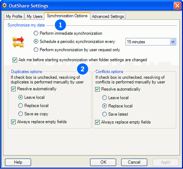Image resolution: width=183 pixels, height=169 pixels.
Task: Choose Schedule a periodic synchronization option
Action: pyautogui.click(x=36, y=42)
